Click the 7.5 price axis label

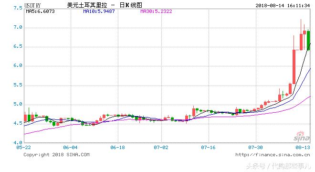point(18,8)
